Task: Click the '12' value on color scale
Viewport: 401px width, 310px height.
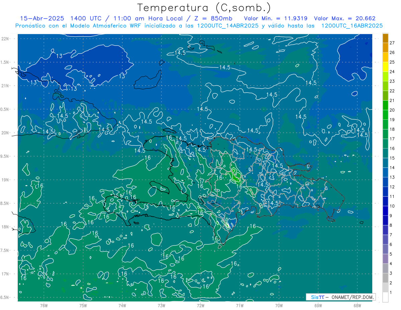Action: (x=392, y=187)
